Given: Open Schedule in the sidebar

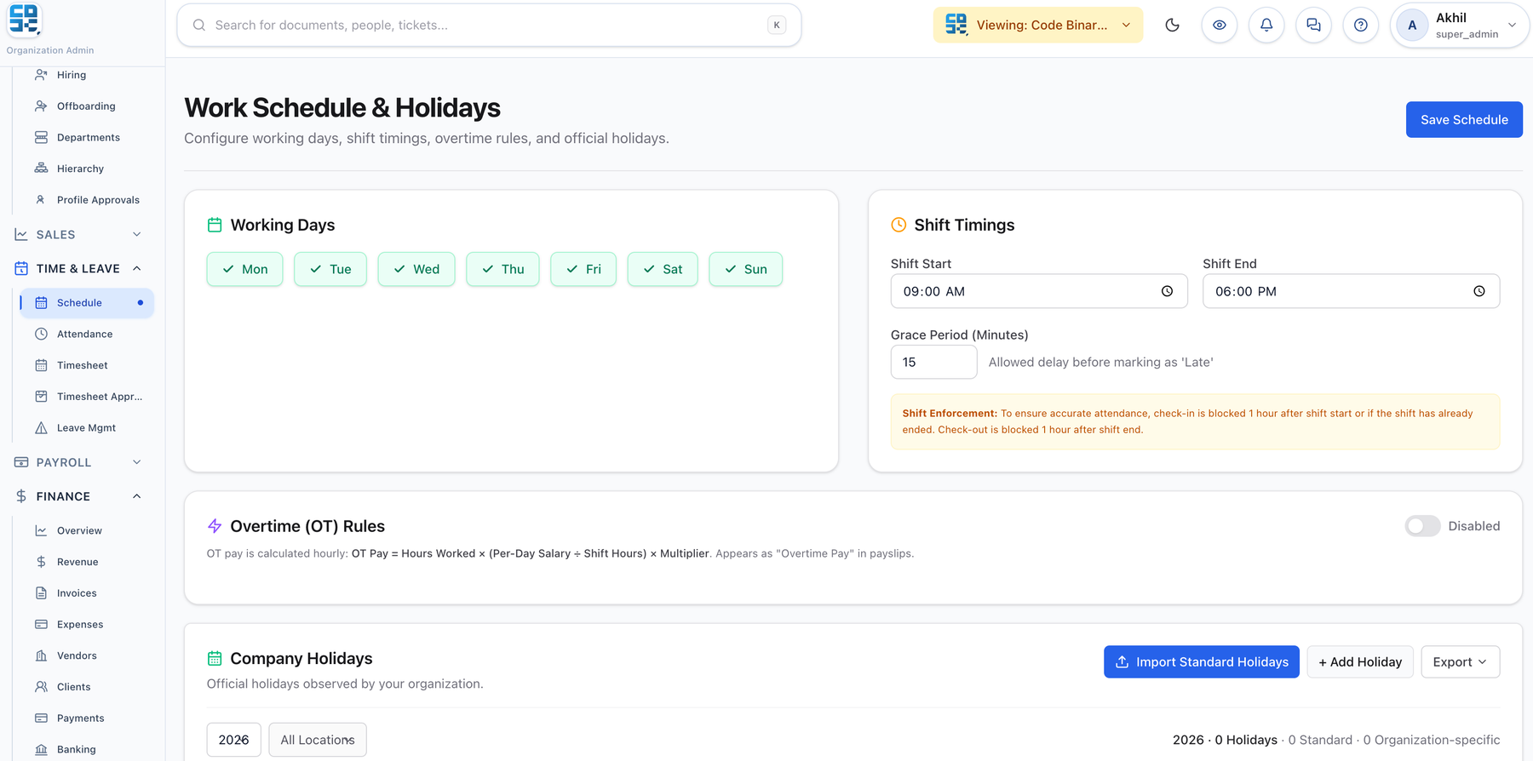Looking at the screenshot, I should (x=87, y=303).
